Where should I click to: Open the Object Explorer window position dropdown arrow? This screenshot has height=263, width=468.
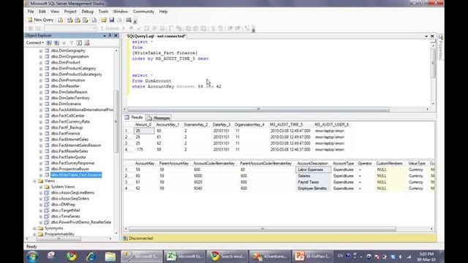104,36
